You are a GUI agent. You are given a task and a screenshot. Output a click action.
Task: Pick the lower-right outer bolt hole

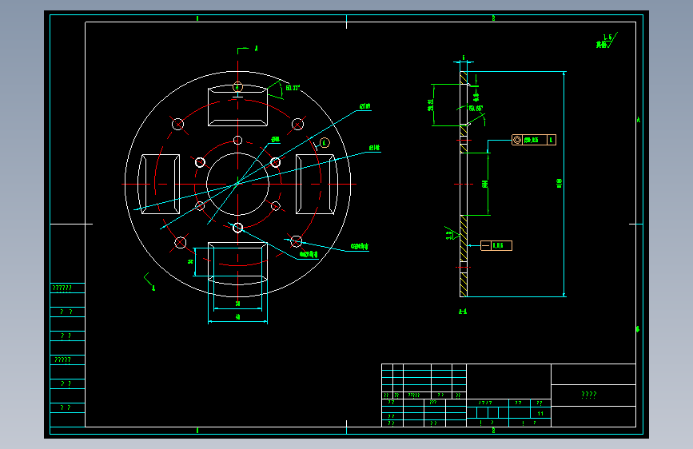pos(296,241)
